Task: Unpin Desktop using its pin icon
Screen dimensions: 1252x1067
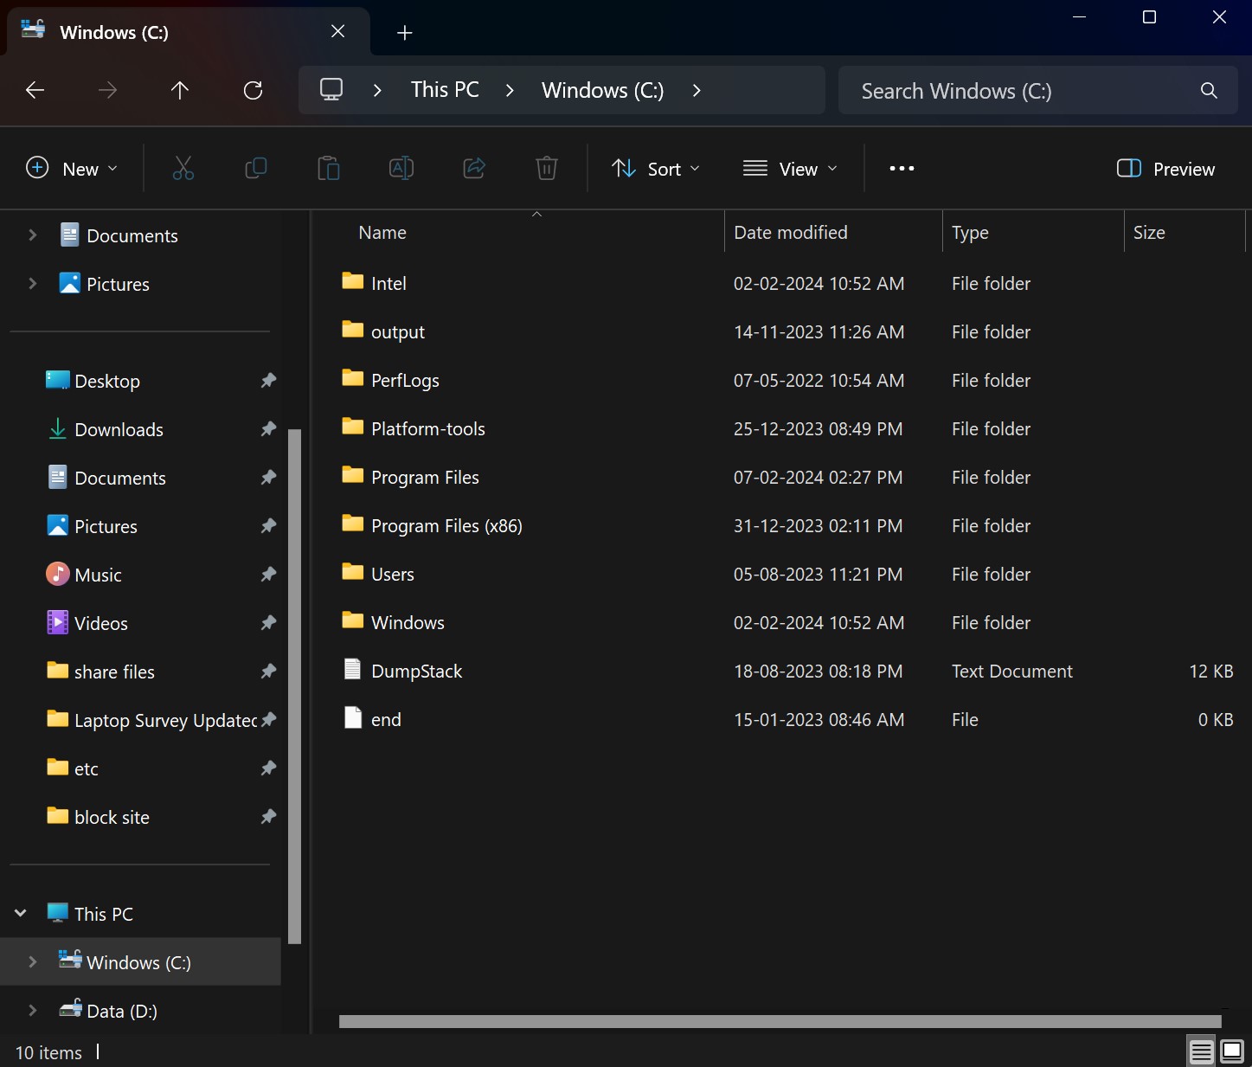Action: (x=268, y=381)
